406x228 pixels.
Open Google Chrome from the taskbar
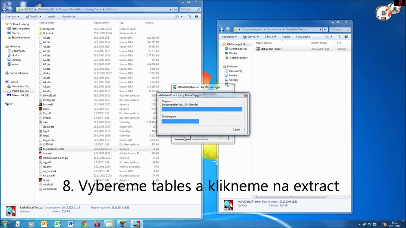point(84,224)
